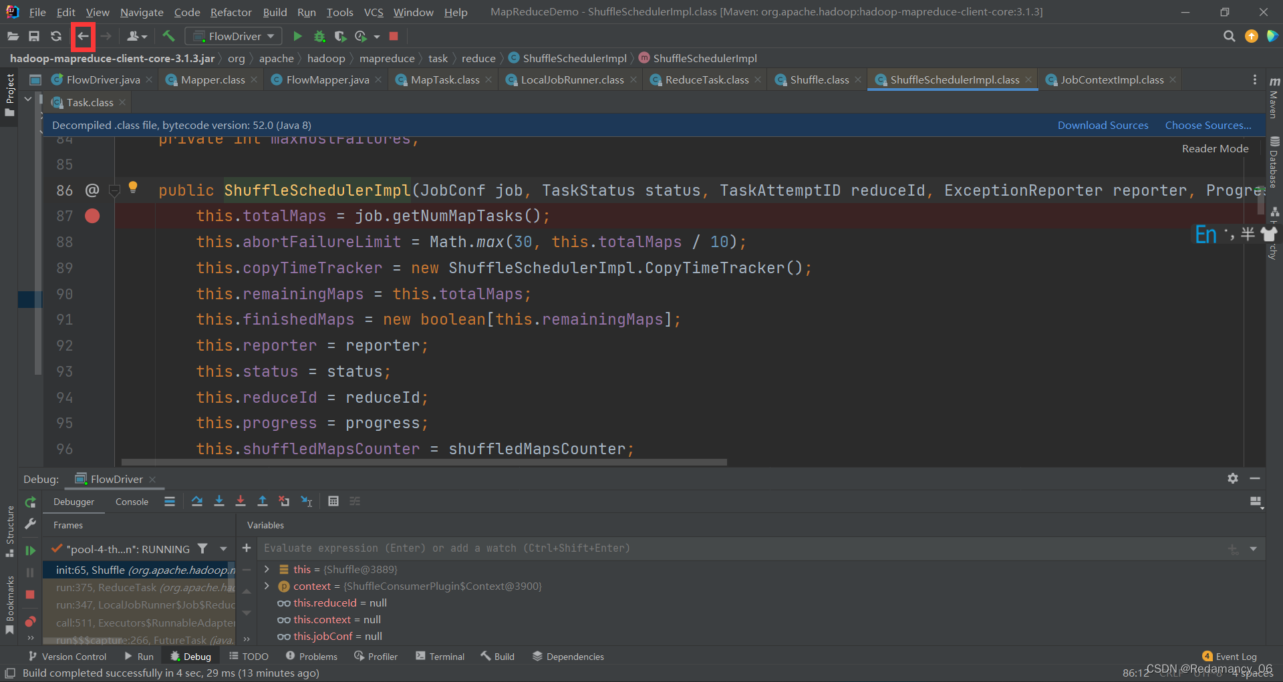The height and width of the screenshot is (682, 1283).
Task: Click the Save All toolbar icon
Action: tap(34, 36)
